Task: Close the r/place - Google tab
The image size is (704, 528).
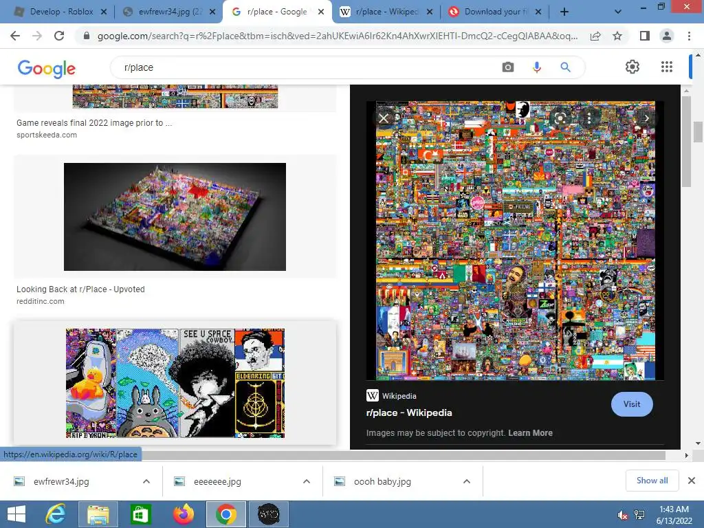Action: pos(321,12)
